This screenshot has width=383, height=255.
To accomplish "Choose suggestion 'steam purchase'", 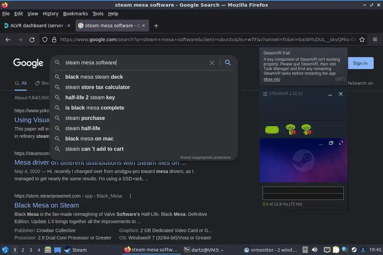I will pos(144,118).
